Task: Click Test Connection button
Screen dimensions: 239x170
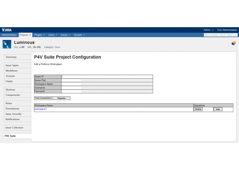Action: coord(43,98)
